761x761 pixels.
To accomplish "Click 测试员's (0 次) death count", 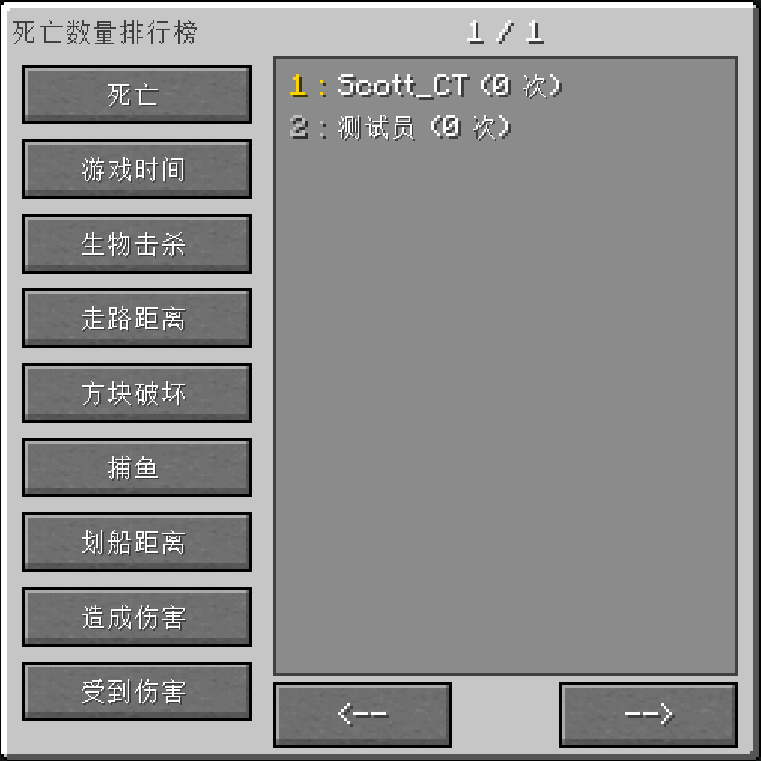I will [471, 128].
